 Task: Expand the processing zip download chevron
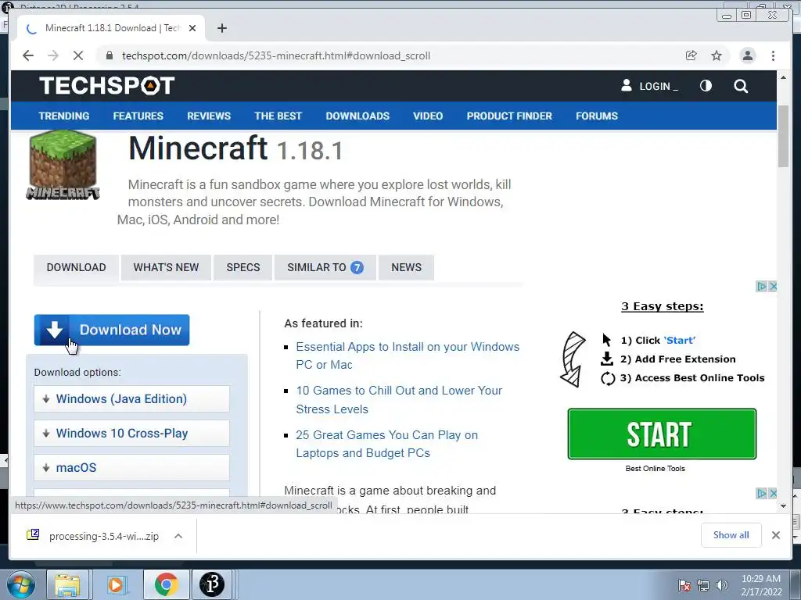coord(178,536)
